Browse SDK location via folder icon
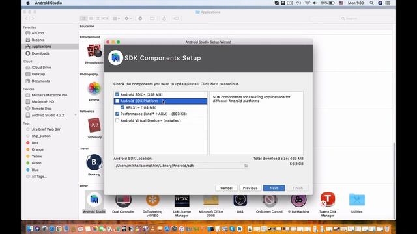The height and width of the screenshot is (234, 417). pyautogui.click(x=246, y=166)
